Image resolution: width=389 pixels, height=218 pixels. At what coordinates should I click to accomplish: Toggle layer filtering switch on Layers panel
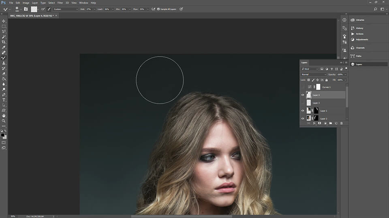coord(346,69)
